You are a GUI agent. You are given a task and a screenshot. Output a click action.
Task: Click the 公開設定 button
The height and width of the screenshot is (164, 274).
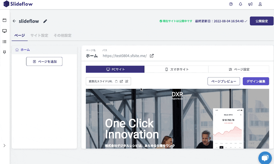pyautogui.click(x=262, y=21)
